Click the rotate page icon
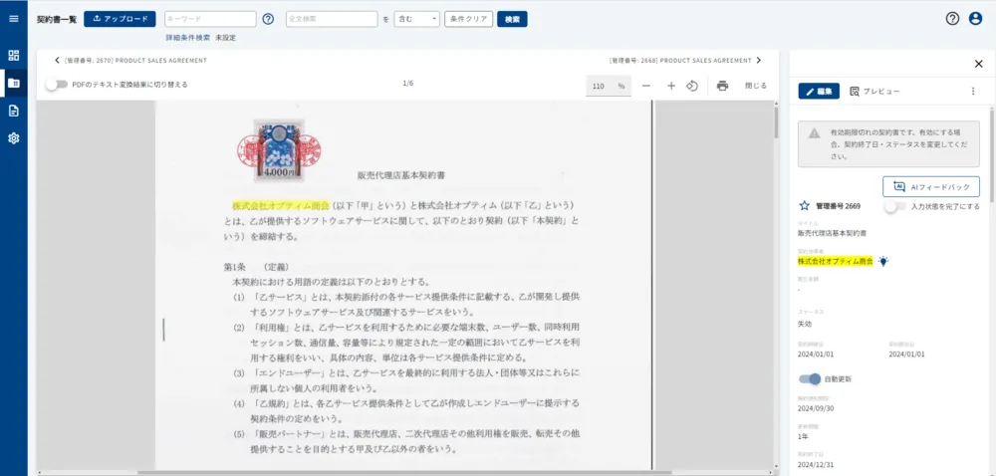Screen dimensions: 996x476 693,86
